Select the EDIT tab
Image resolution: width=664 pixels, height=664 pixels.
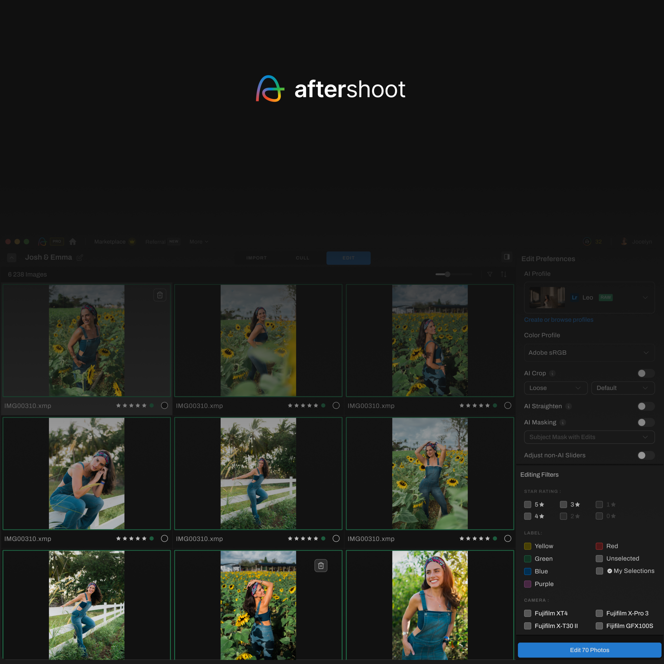[349, 258]
